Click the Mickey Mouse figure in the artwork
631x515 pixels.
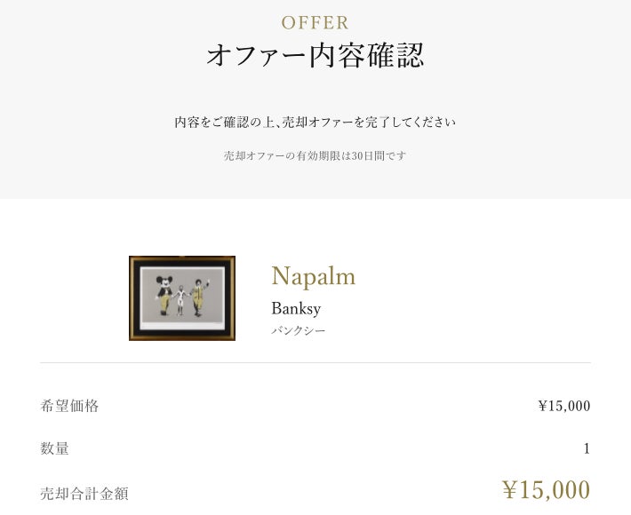click(164, 295)
